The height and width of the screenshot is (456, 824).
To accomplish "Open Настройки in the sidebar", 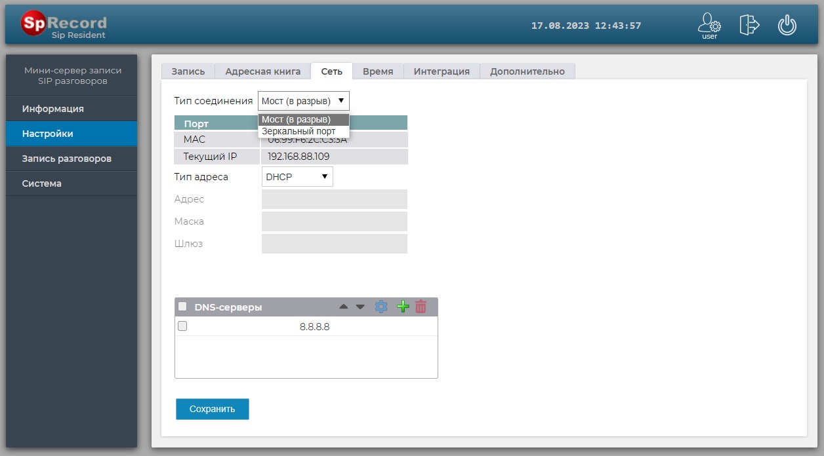I will [72, 134].
